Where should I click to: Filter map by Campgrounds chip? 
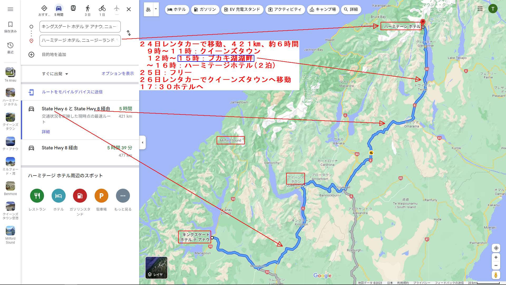[x=323, y=9]
